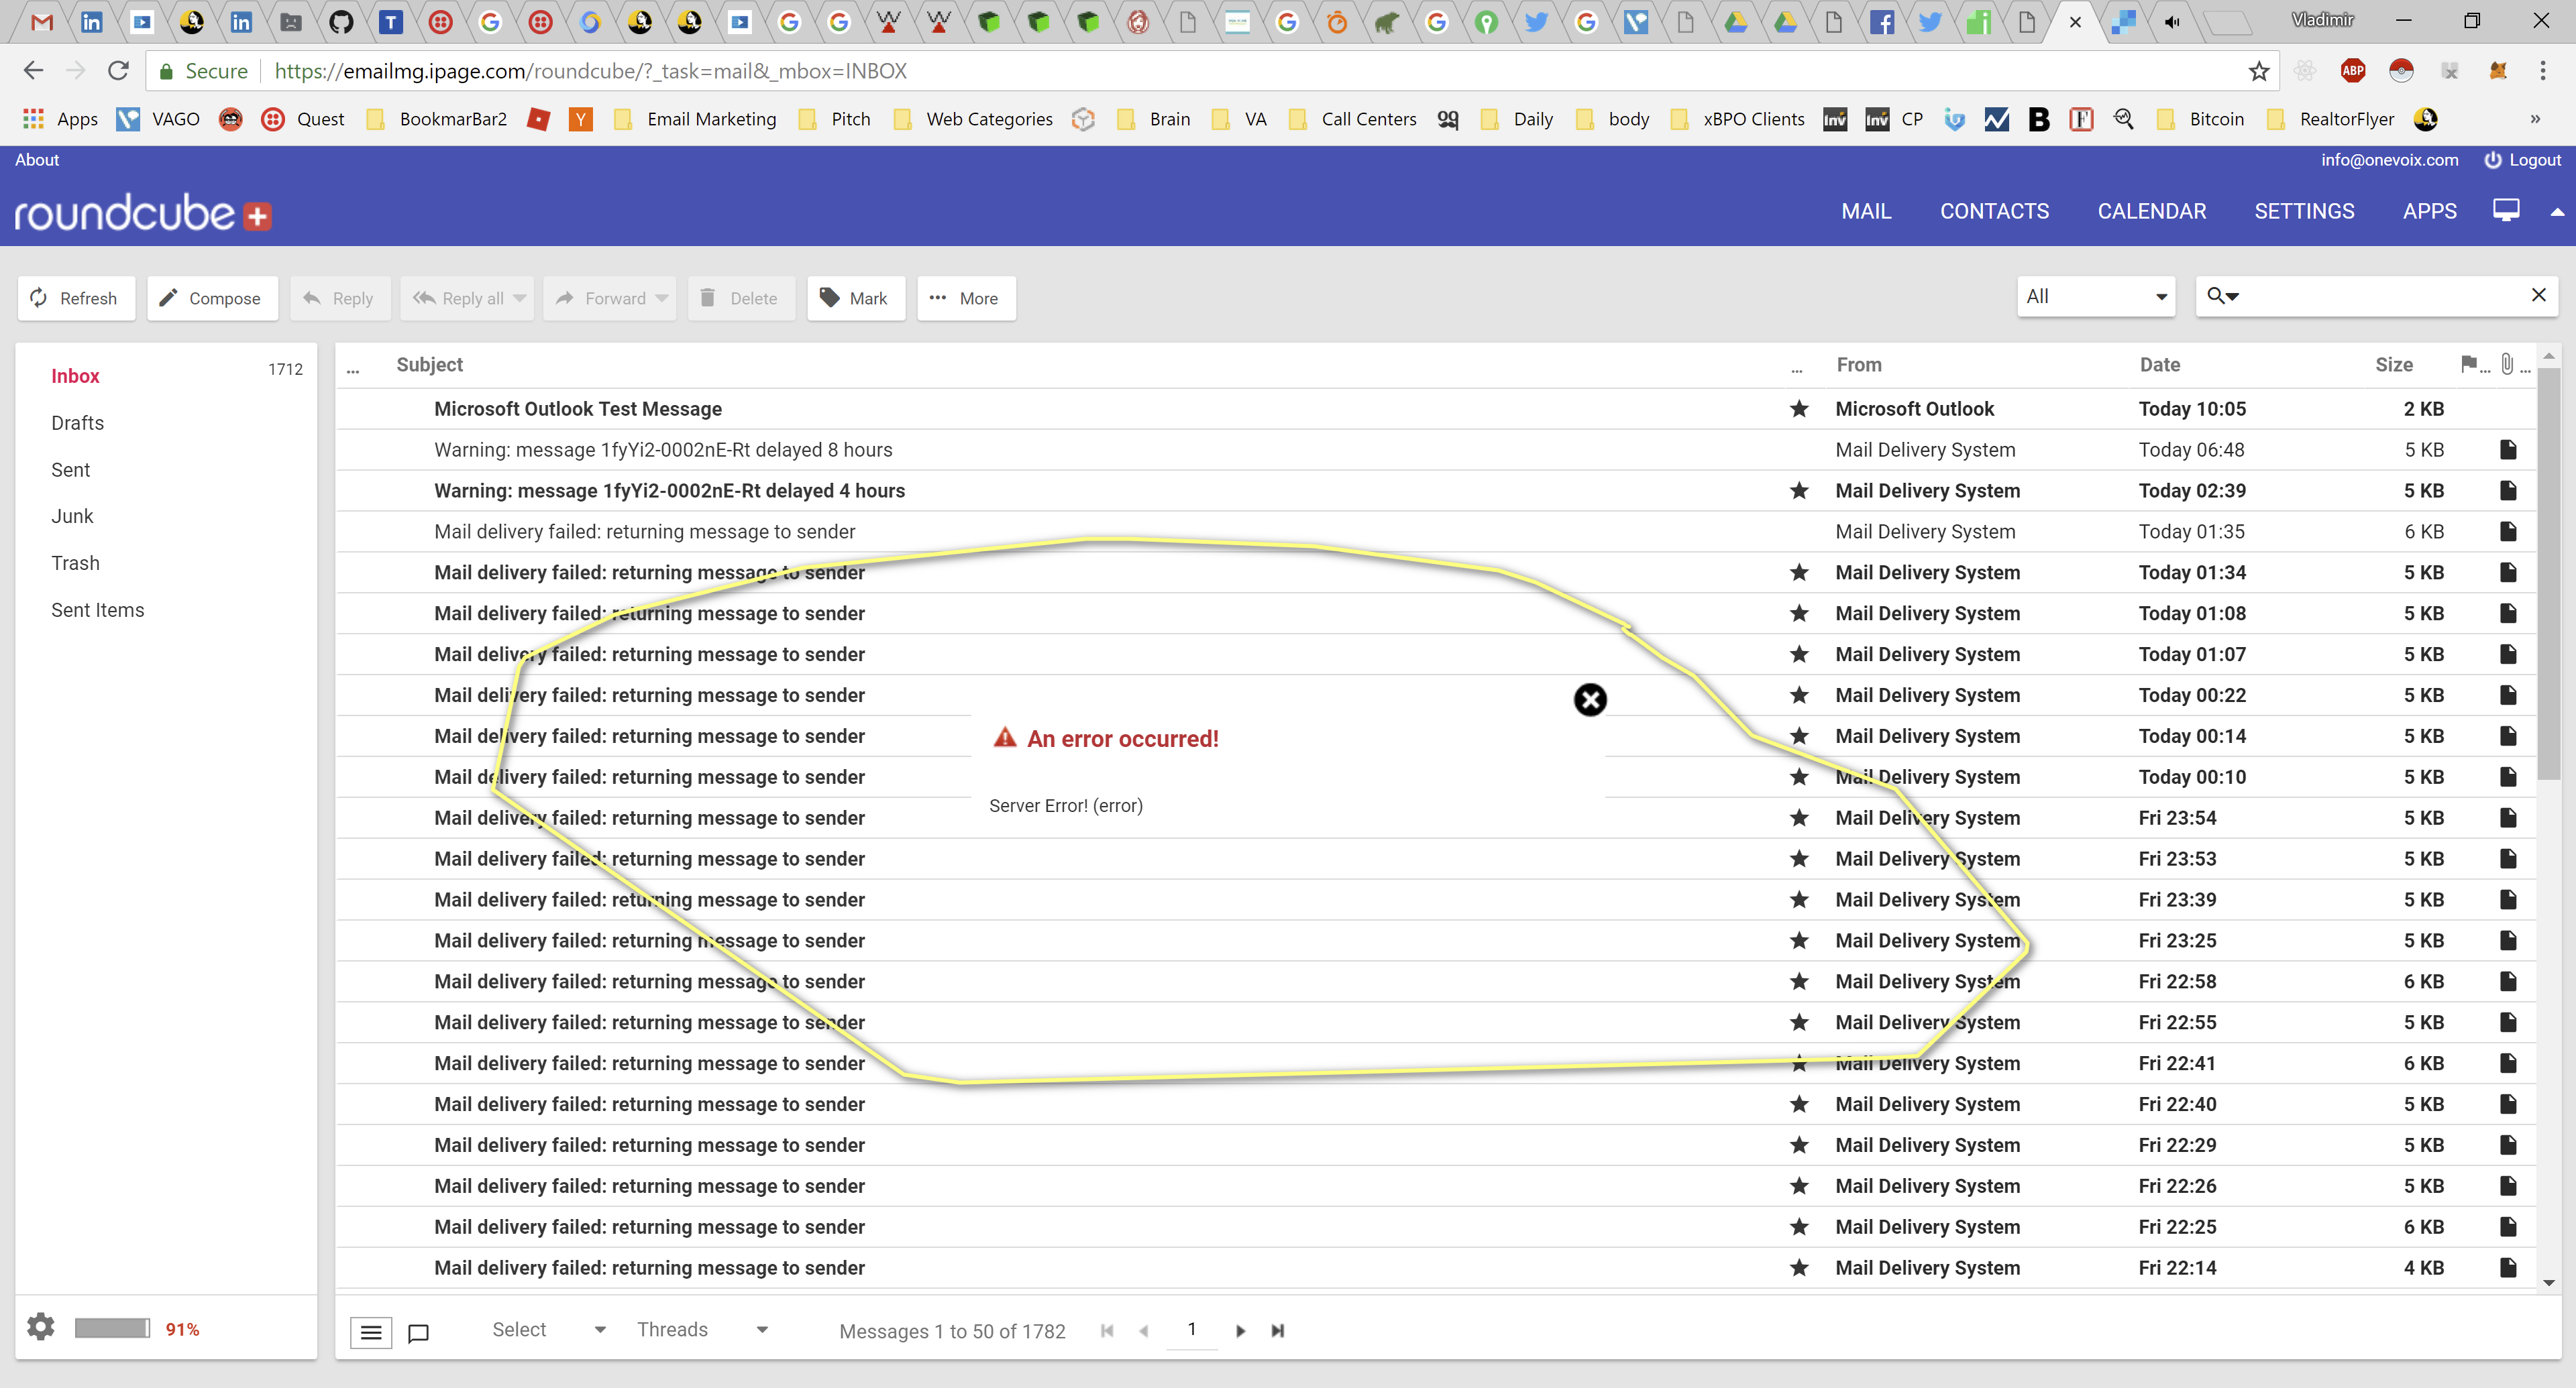Switch to the SETTINGS section
The height and width of the screenshot is (1388, 2576).
[x=2304, y=211]
